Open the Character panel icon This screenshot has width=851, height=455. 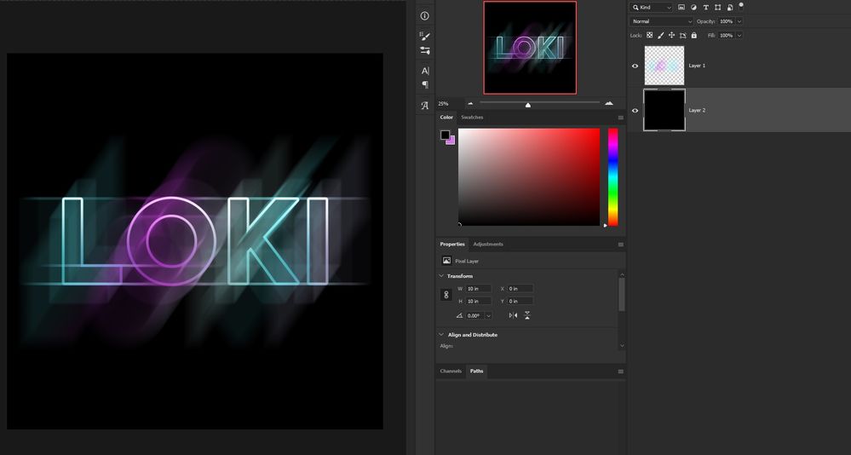(425, 71)
